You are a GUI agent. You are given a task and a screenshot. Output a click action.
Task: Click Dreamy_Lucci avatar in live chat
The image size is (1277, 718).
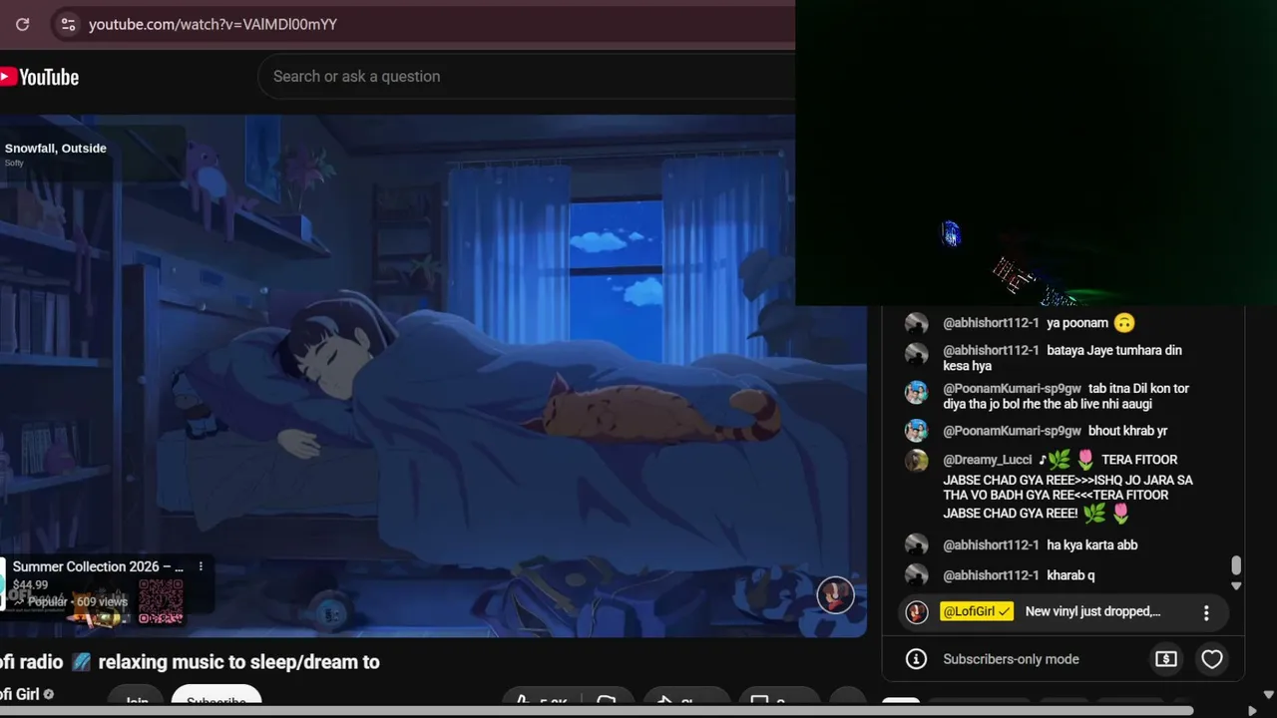point(916,461)
